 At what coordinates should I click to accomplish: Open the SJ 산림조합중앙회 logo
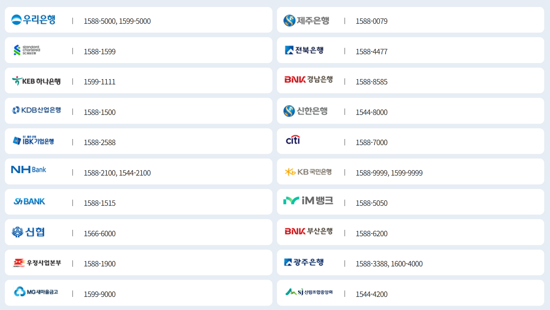click(309, 292)
